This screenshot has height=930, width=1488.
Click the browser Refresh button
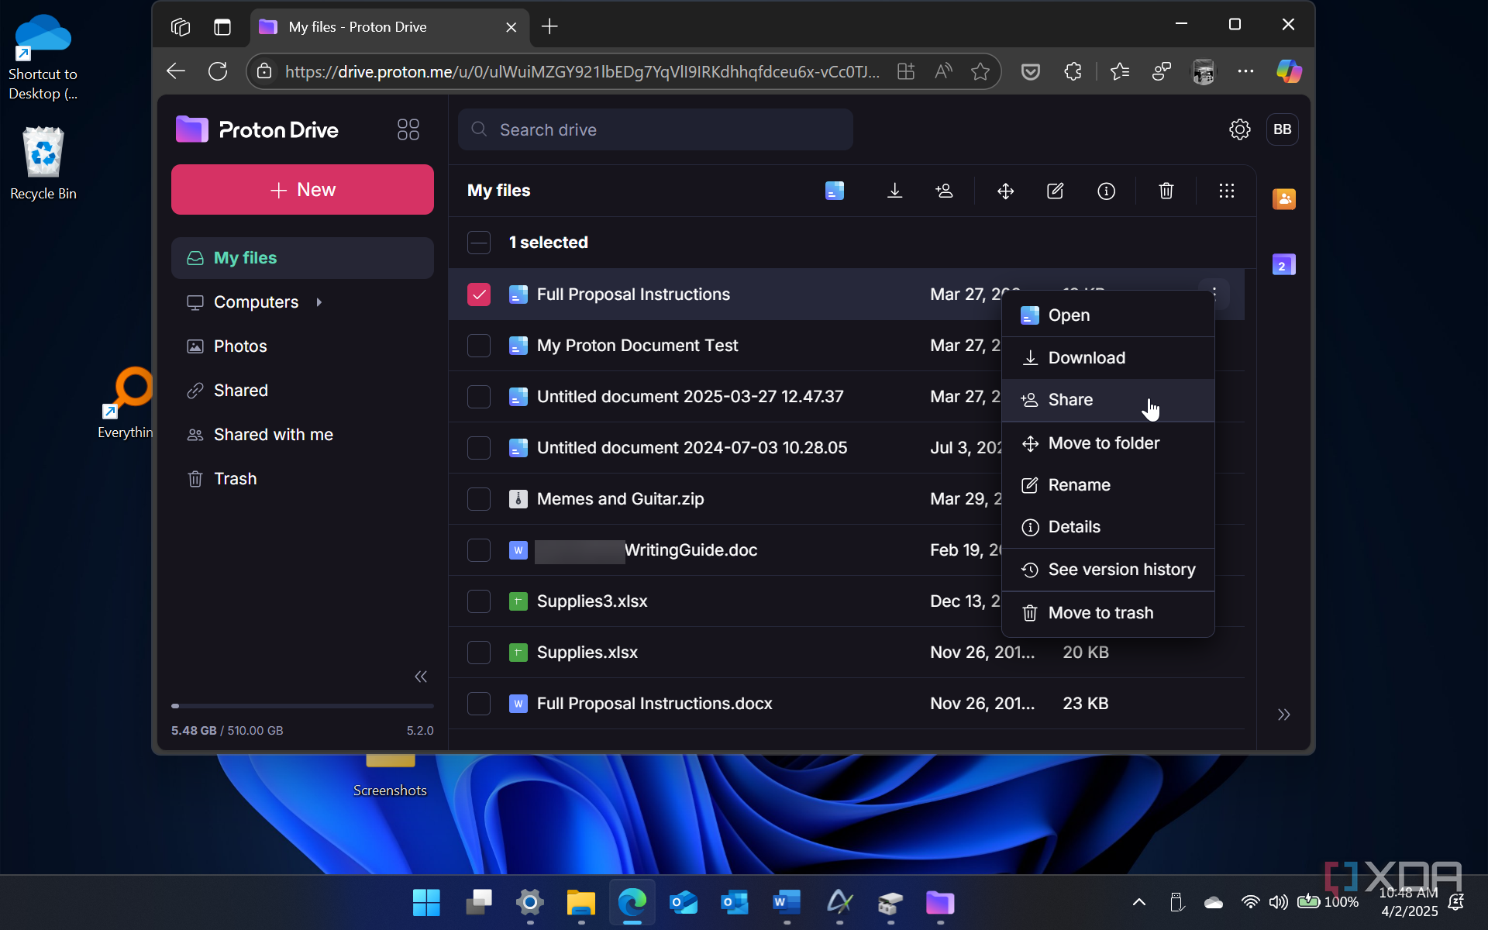tap(218, 71)
